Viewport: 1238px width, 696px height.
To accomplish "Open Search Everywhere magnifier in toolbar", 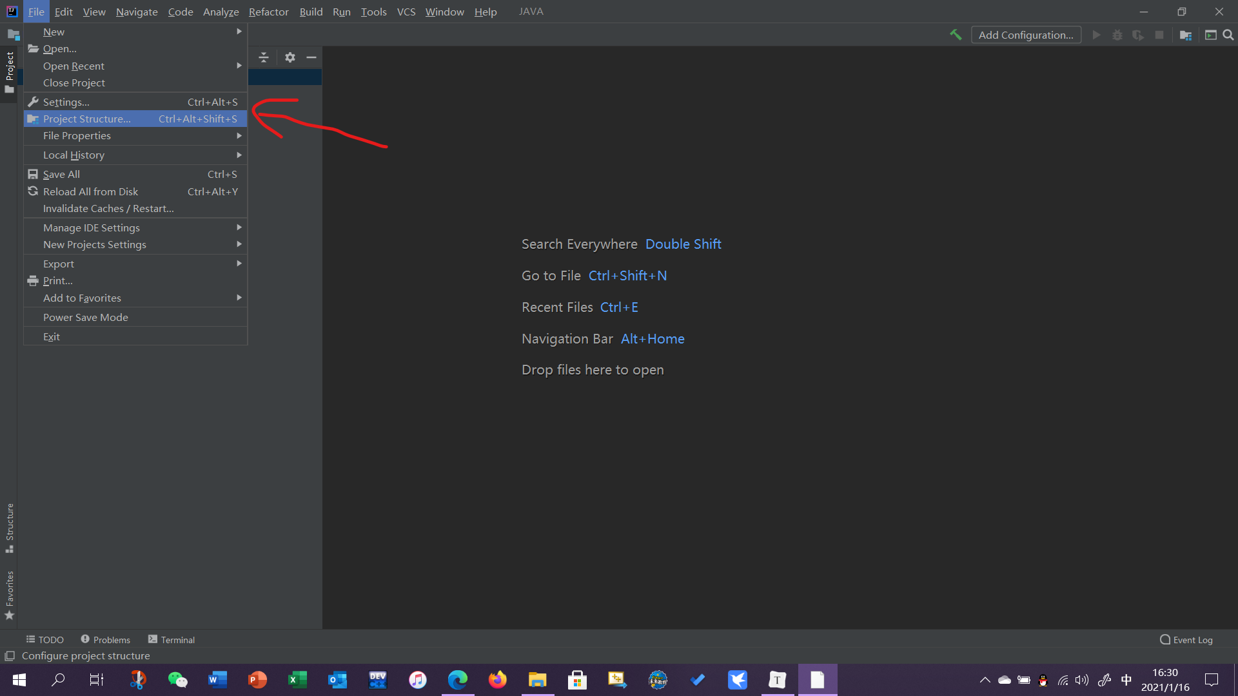I will point(1228,35).
